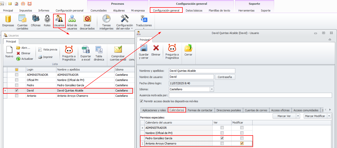Image resolution: width=337 pixels, height=148 pixels.
Task: Click Pregunta a Pragmática in user dialog
Action: pos(172,52)
